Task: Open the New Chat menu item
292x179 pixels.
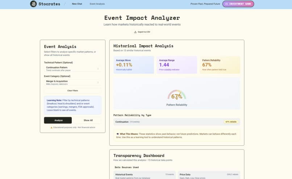Action: coord(77,4)
